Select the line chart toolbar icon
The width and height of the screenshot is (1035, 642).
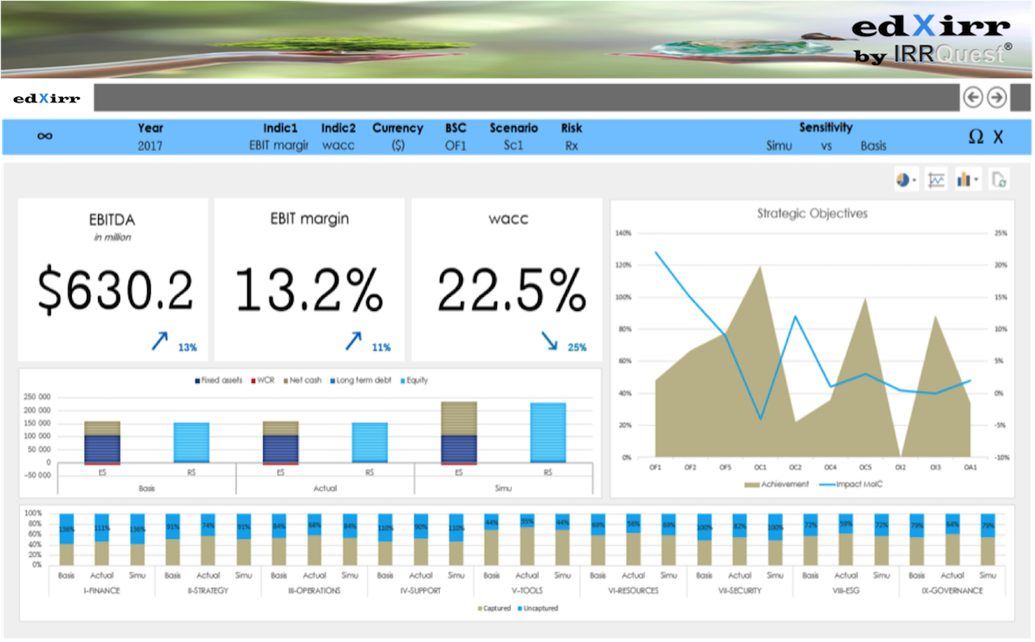click(x=937, y=180)
